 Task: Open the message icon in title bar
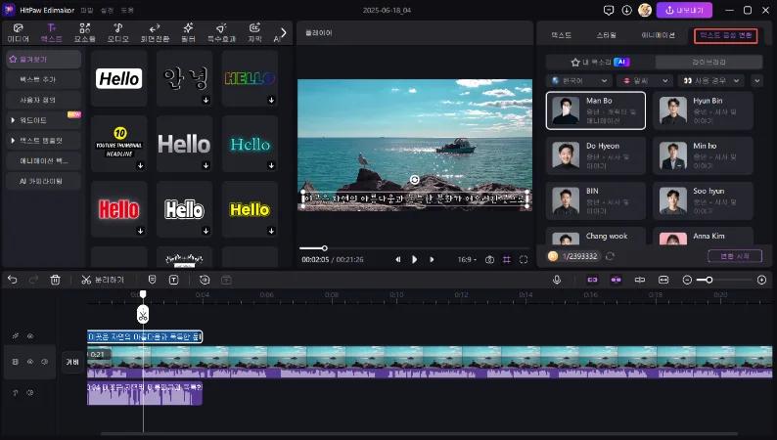(x=609, y=10)
